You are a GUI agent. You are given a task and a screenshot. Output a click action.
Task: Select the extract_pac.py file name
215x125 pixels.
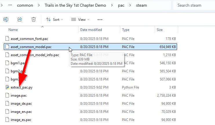coord(21,87)
